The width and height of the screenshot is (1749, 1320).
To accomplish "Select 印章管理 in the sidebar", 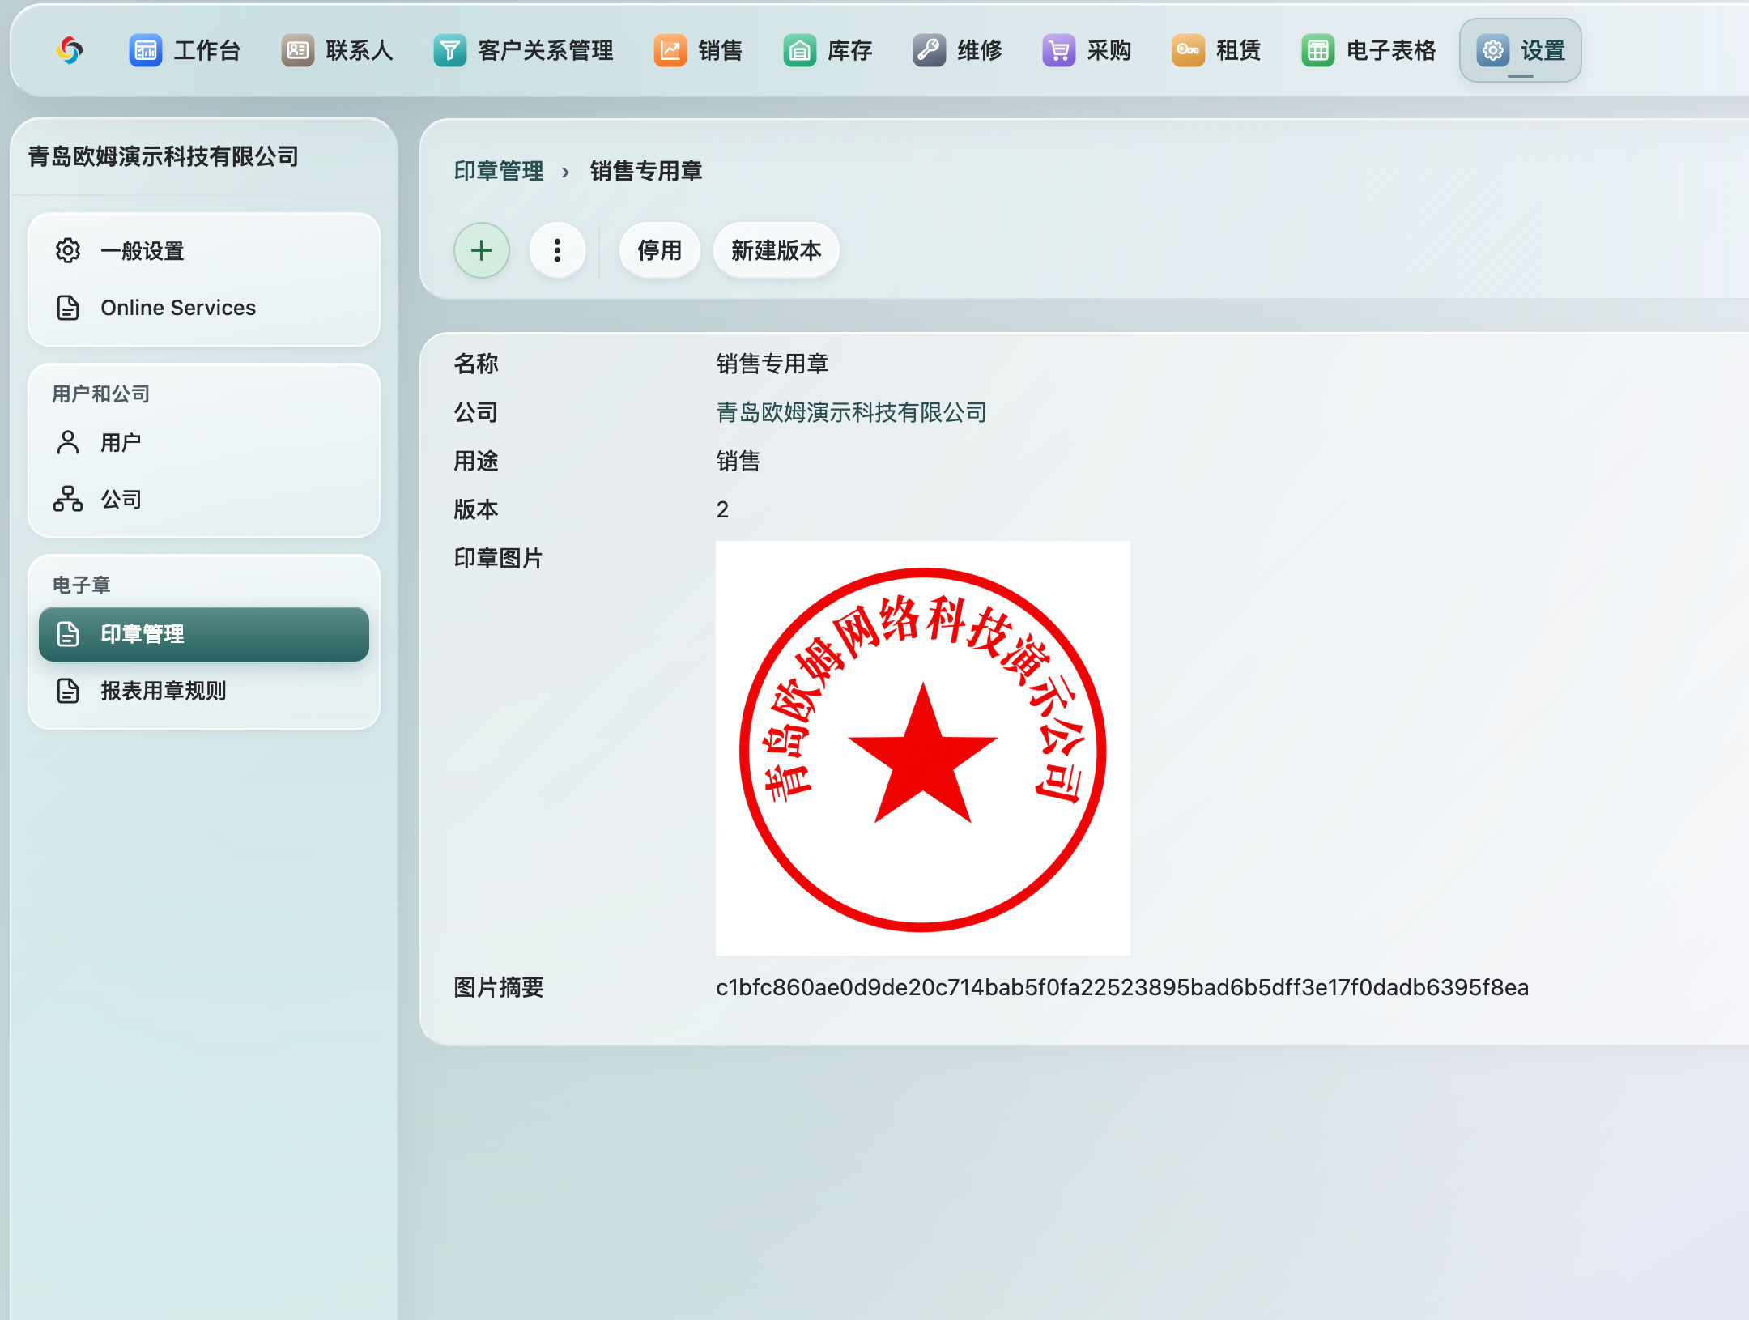I will 204,634.
